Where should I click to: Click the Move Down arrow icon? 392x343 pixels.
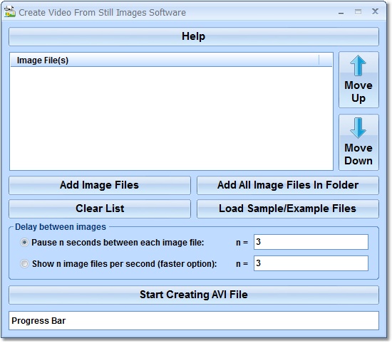click(359, 128)
